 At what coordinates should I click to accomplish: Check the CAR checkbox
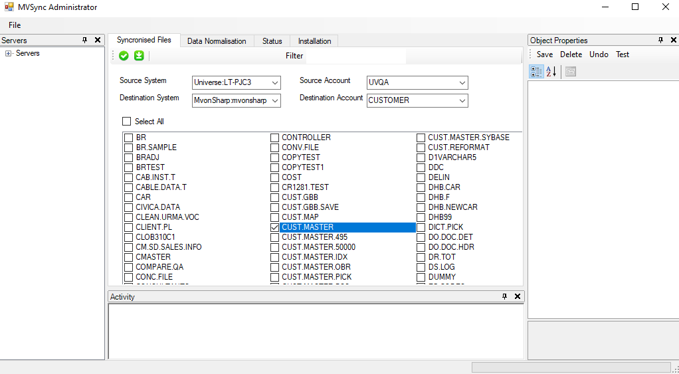point(128,197)
